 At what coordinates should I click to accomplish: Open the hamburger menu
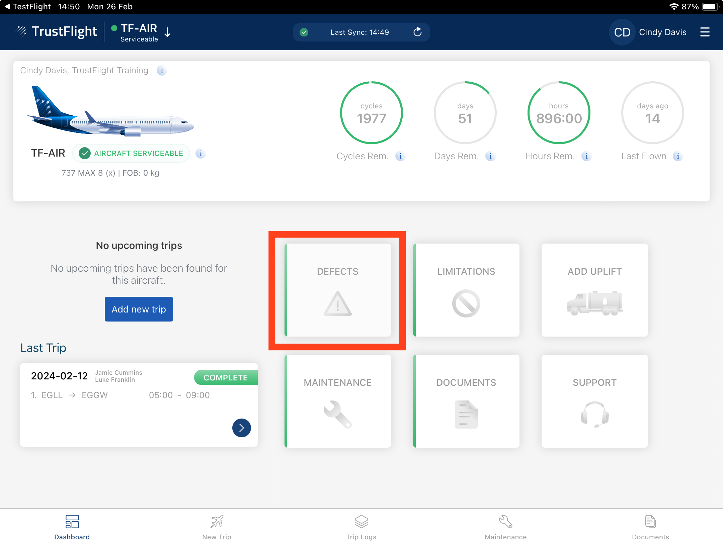click(705, 32)
